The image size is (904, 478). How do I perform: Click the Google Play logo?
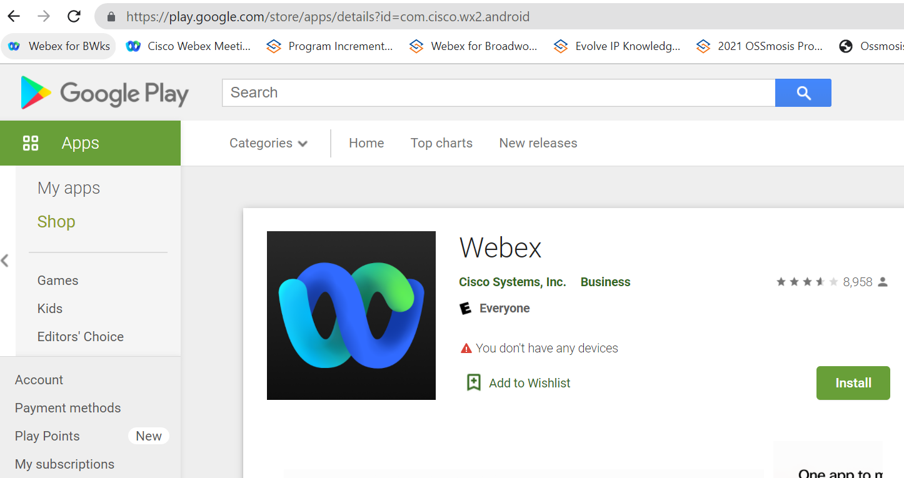click(x=104, y=93)
